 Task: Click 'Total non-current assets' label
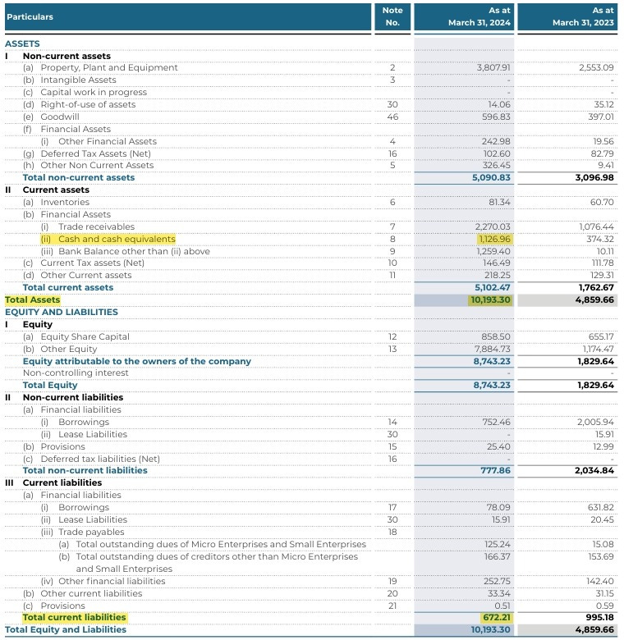78,177
